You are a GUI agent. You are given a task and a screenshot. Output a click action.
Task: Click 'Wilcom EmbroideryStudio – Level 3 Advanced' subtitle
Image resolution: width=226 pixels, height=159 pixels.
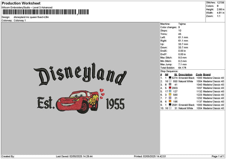[x=27, y=7]
